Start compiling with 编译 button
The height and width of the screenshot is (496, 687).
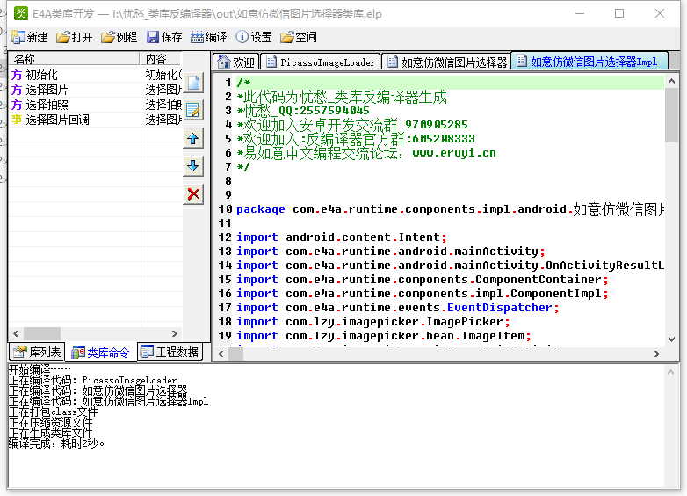coord(209,37)
